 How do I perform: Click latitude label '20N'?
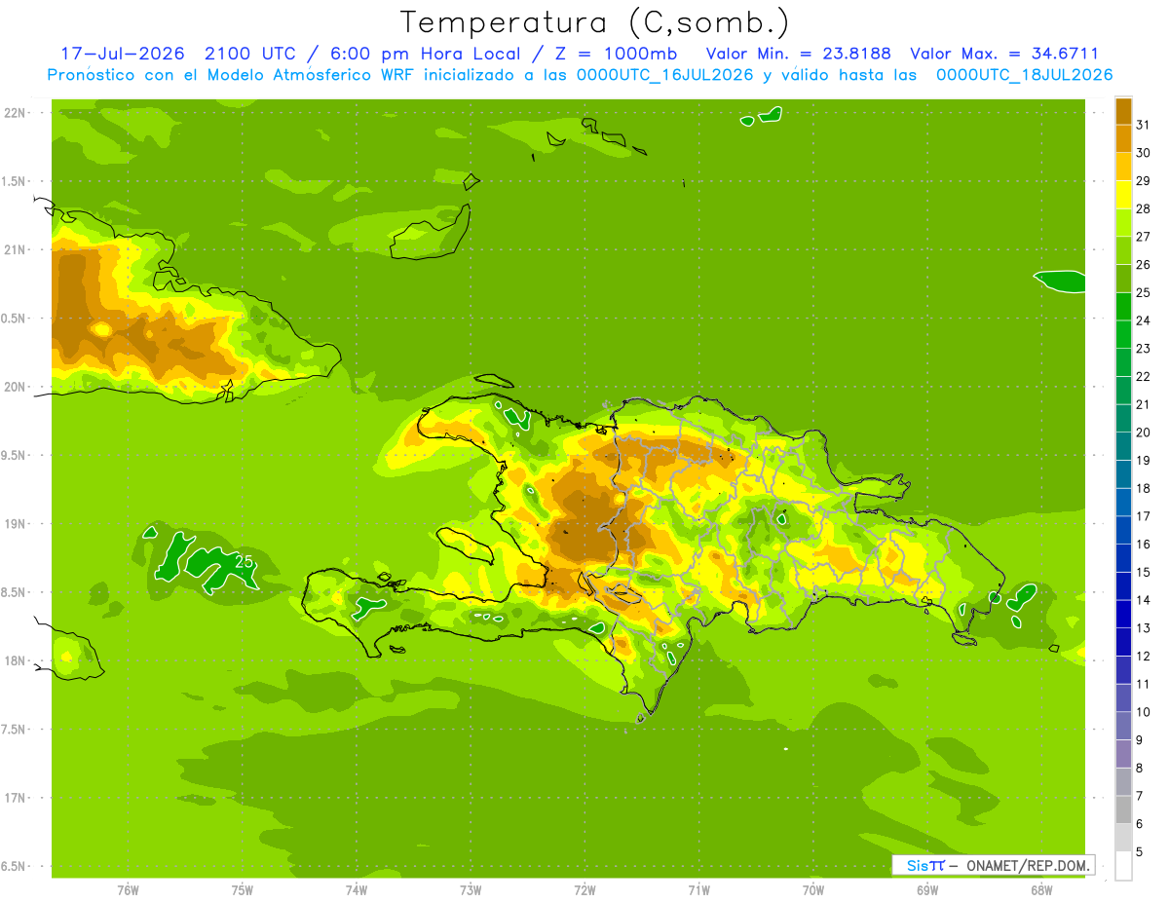click(x=16, y=387)
